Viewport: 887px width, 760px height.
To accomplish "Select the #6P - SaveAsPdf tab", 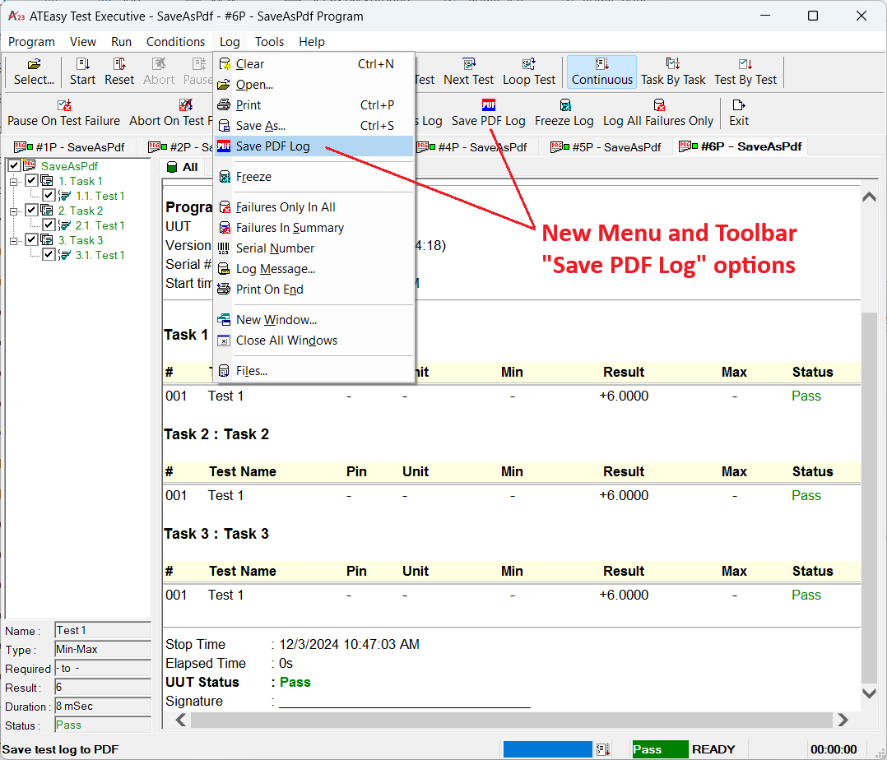I will [740, 146].
